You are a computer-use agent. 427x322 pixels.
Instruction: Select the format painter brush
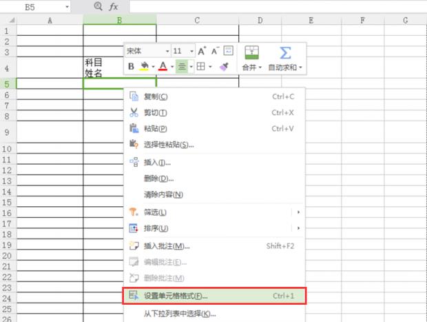click(223, 67)
